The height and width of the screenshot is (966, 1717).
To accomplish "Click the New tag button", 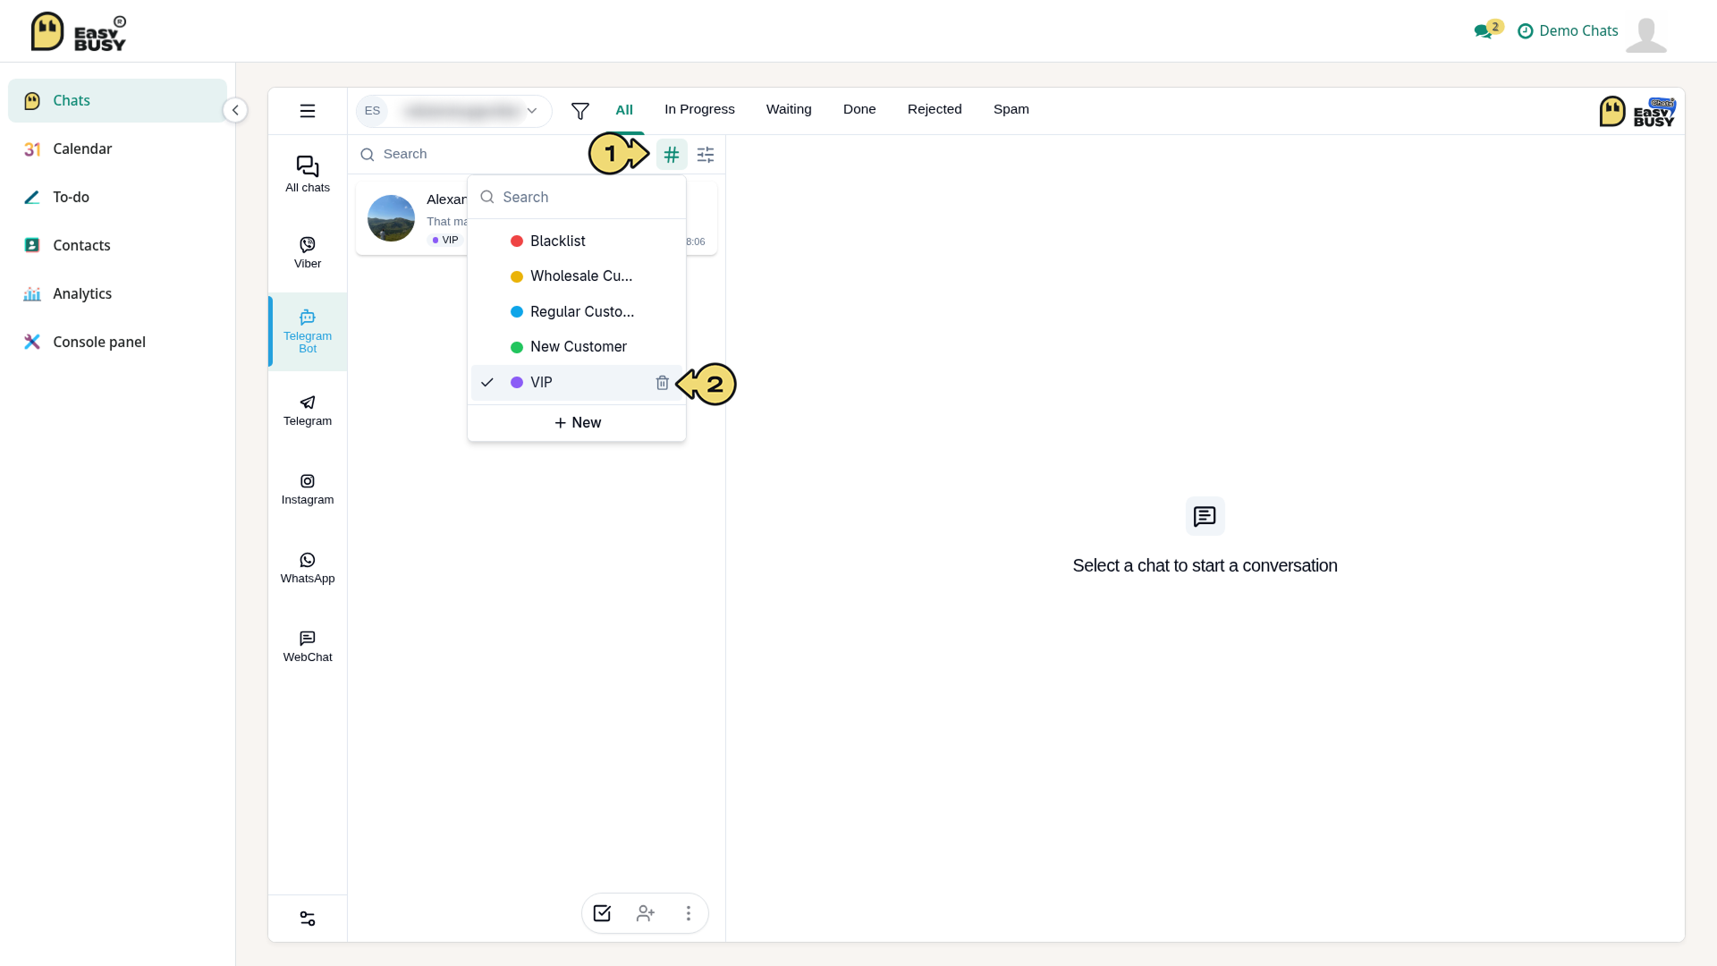I will pos(577,422).
